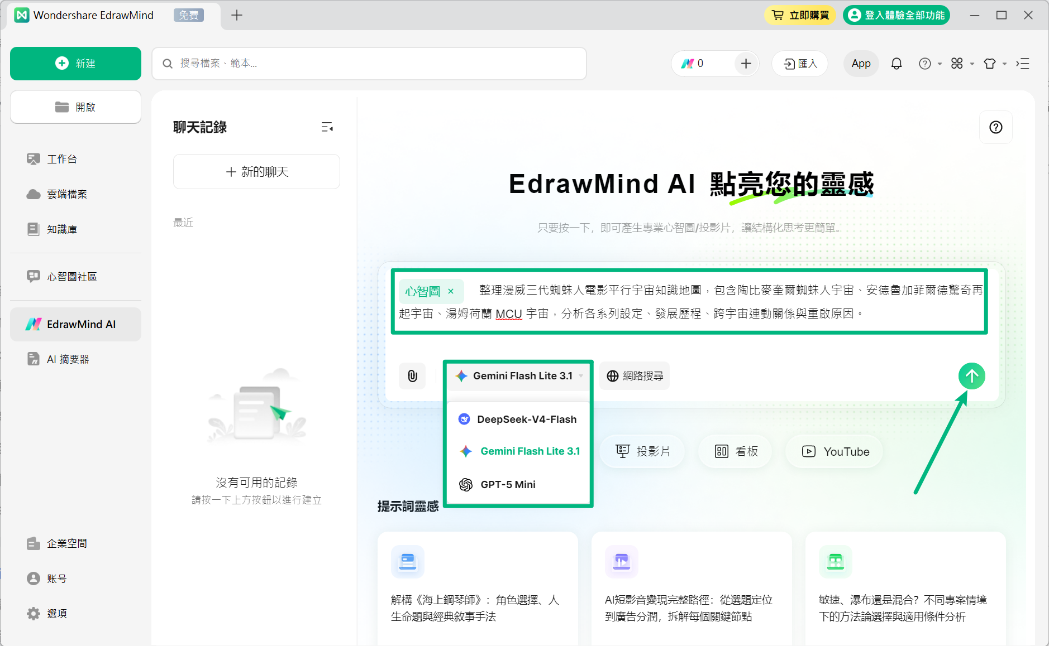Open a new tab with plus icon
1049x646 pixels.
[237, 15]
